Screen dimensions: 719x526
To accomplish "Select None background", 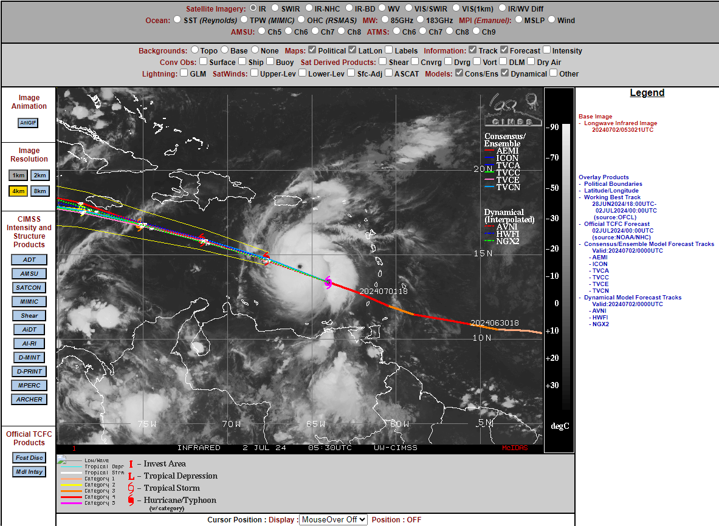I will click(x=255, y=49).
